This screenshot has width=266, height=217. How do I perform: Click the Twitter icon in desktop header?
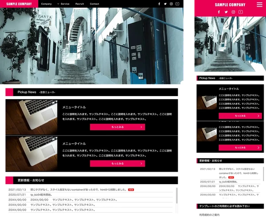(x=165, y=4)
